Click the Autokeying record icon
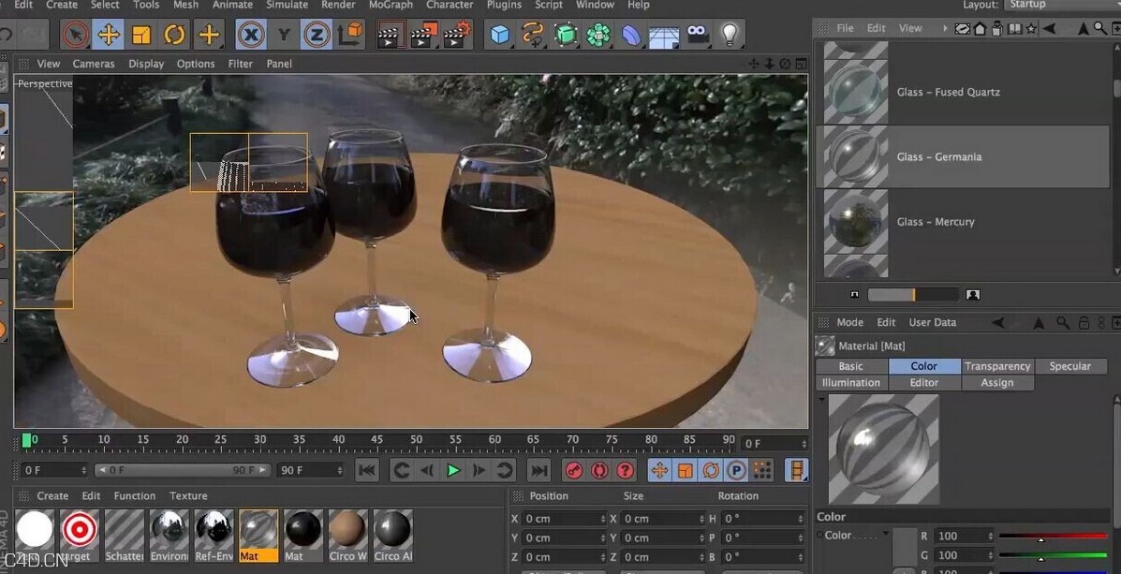 point(599,470)
